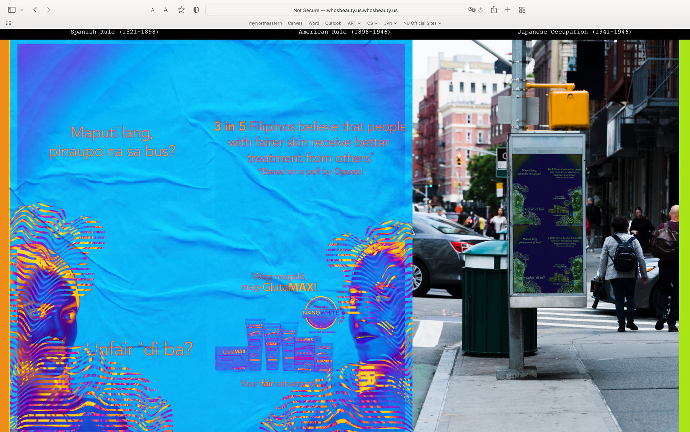This screenshot has height=432, width=690.
Task: Click the NANOWHITE seal on poster
Action: click(321, 313)
